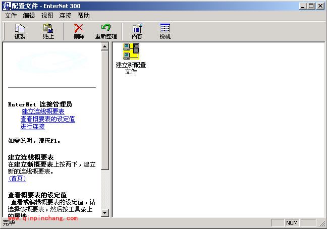Click the 完毕 status bar text

(9, 223)
